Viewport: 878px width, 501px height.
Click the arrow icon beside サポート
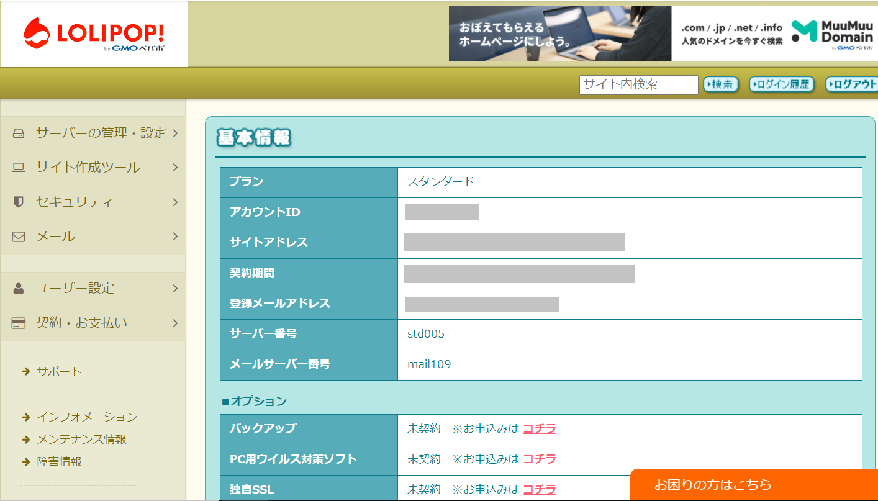coord(26,371)
